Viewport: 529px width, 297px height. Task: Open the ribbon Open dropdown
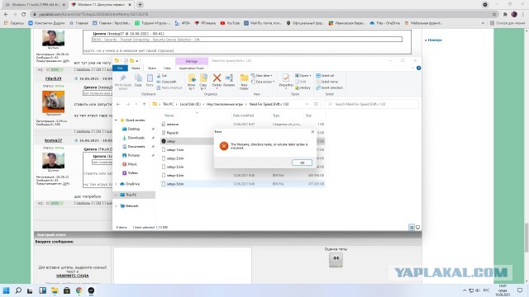click(303, 76)
